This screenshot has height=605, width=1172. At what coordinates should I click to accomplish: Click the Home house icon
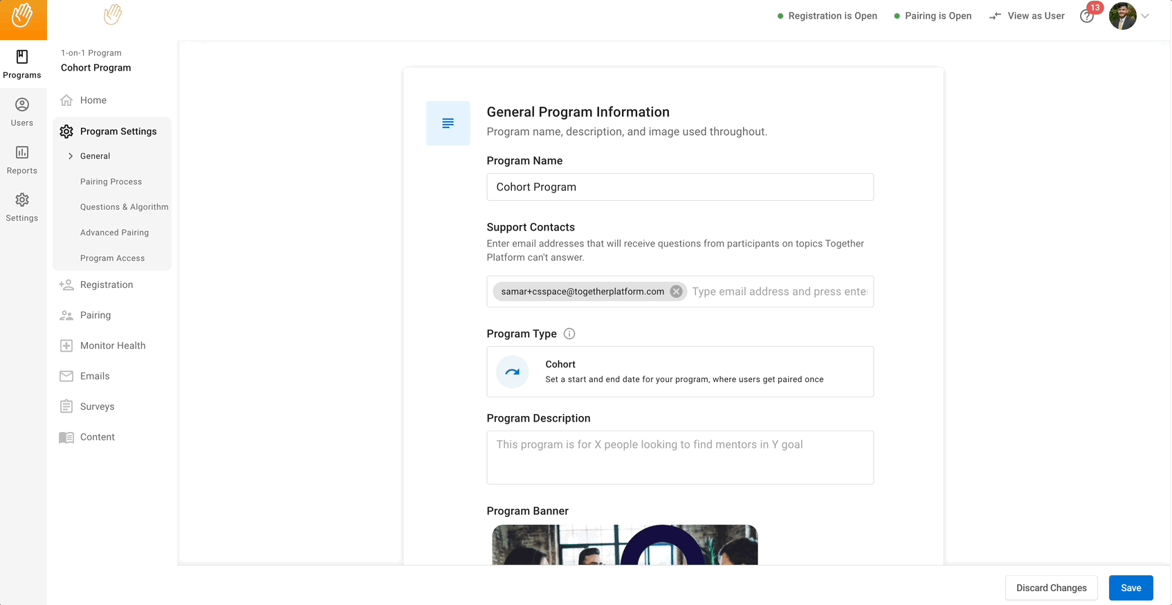click(x=66, y=100)
